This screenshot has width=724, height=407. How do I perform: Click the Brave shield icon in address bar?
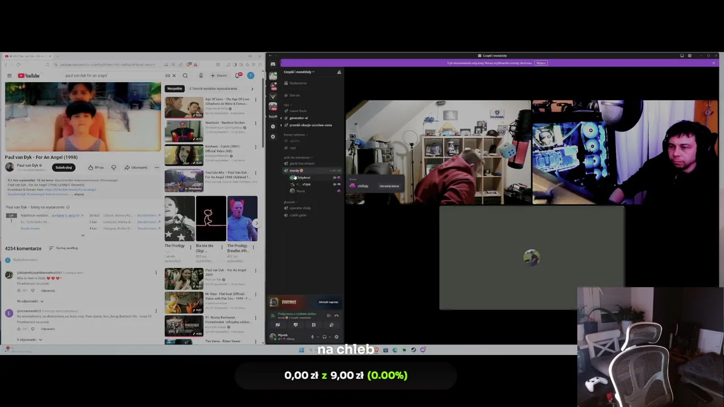click(188, 64)
